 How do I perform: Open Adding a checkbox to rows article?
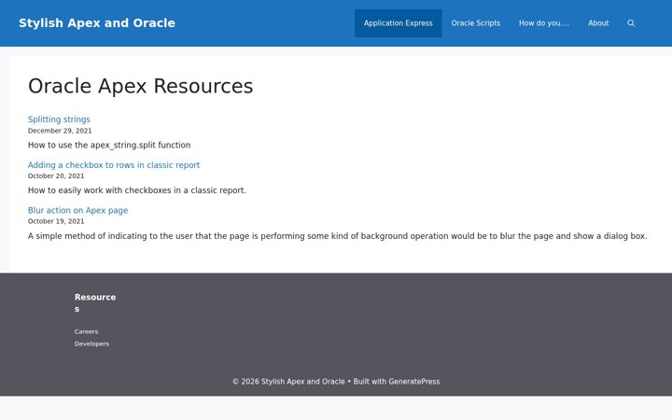coord(114,165)
